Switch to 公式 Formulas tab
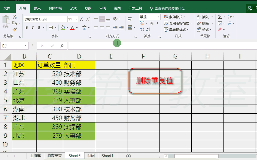 click(73, 8)
